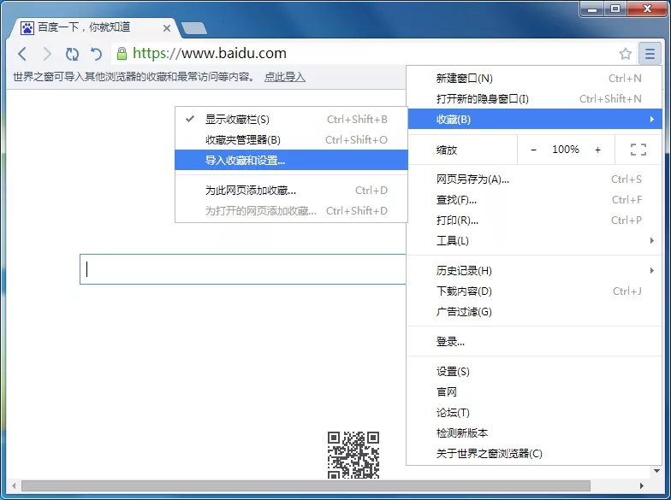This screenshot has width=671, height=500.
Task: Click the Baidu search input box
Action: (243, 269)
